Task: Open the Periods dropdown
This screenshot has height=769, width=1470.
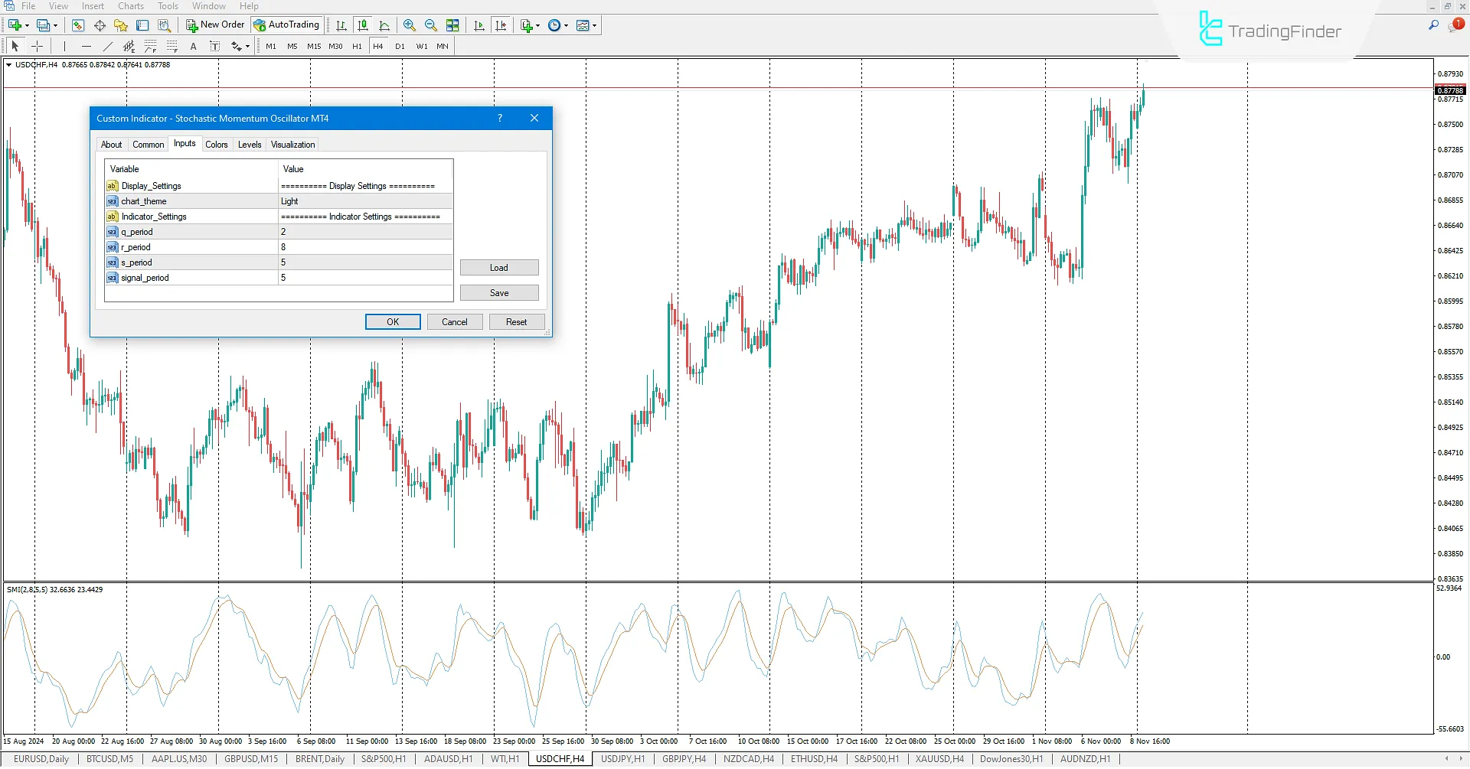Action: pyautogui.click(x=554, y=24)
